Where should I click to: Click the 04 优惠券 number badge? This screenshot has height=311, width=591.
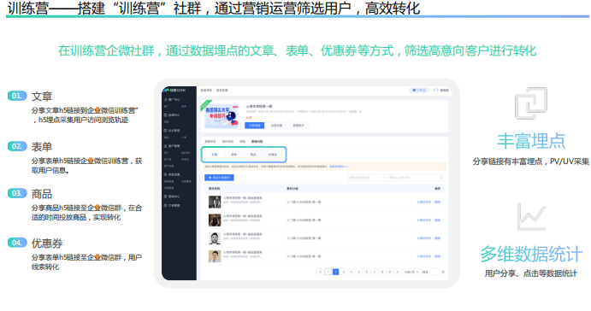click(17, 243)
